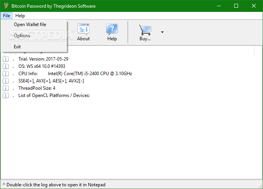Close the Bitcoin Password window

(254, 6)
